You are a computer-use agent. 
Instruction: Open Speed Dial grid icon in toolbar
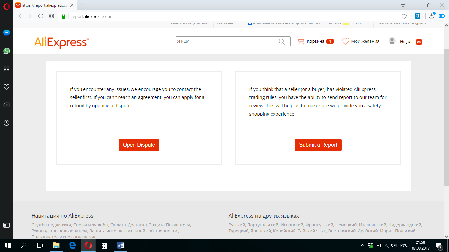51,16
